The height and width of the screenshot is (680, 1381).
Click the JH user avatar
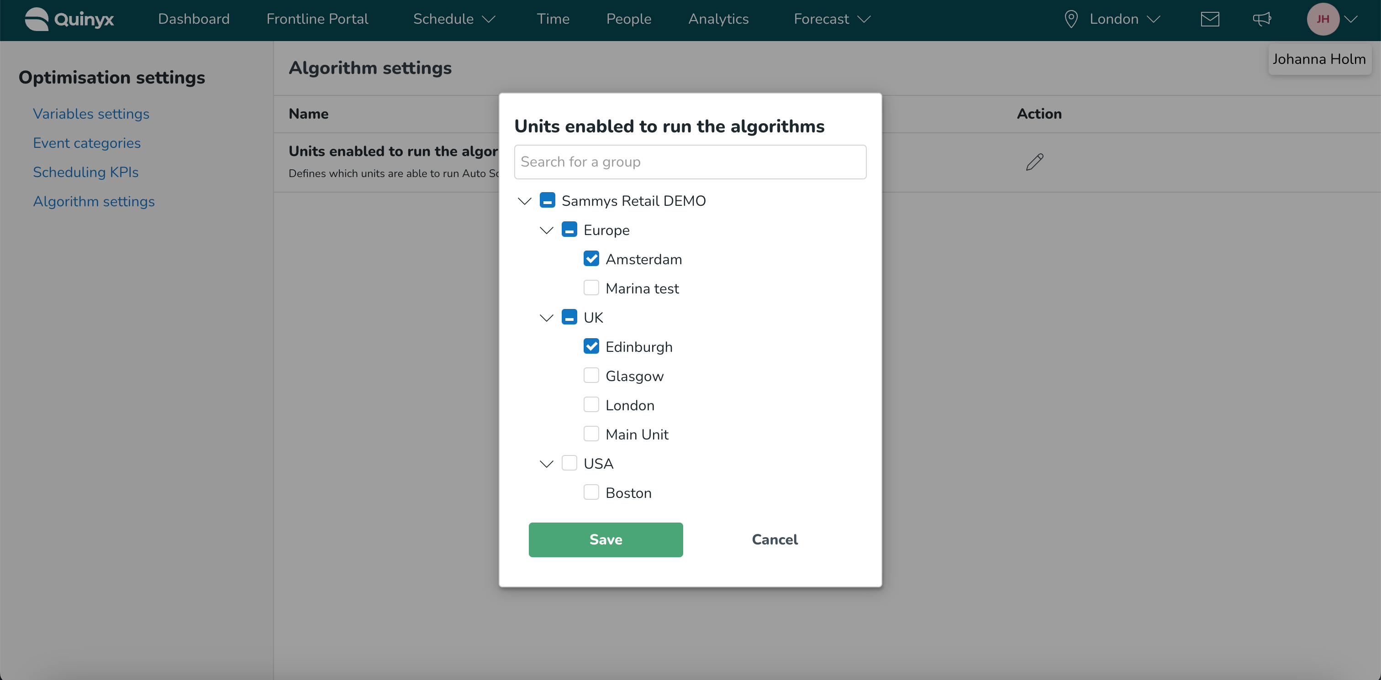1323,19
